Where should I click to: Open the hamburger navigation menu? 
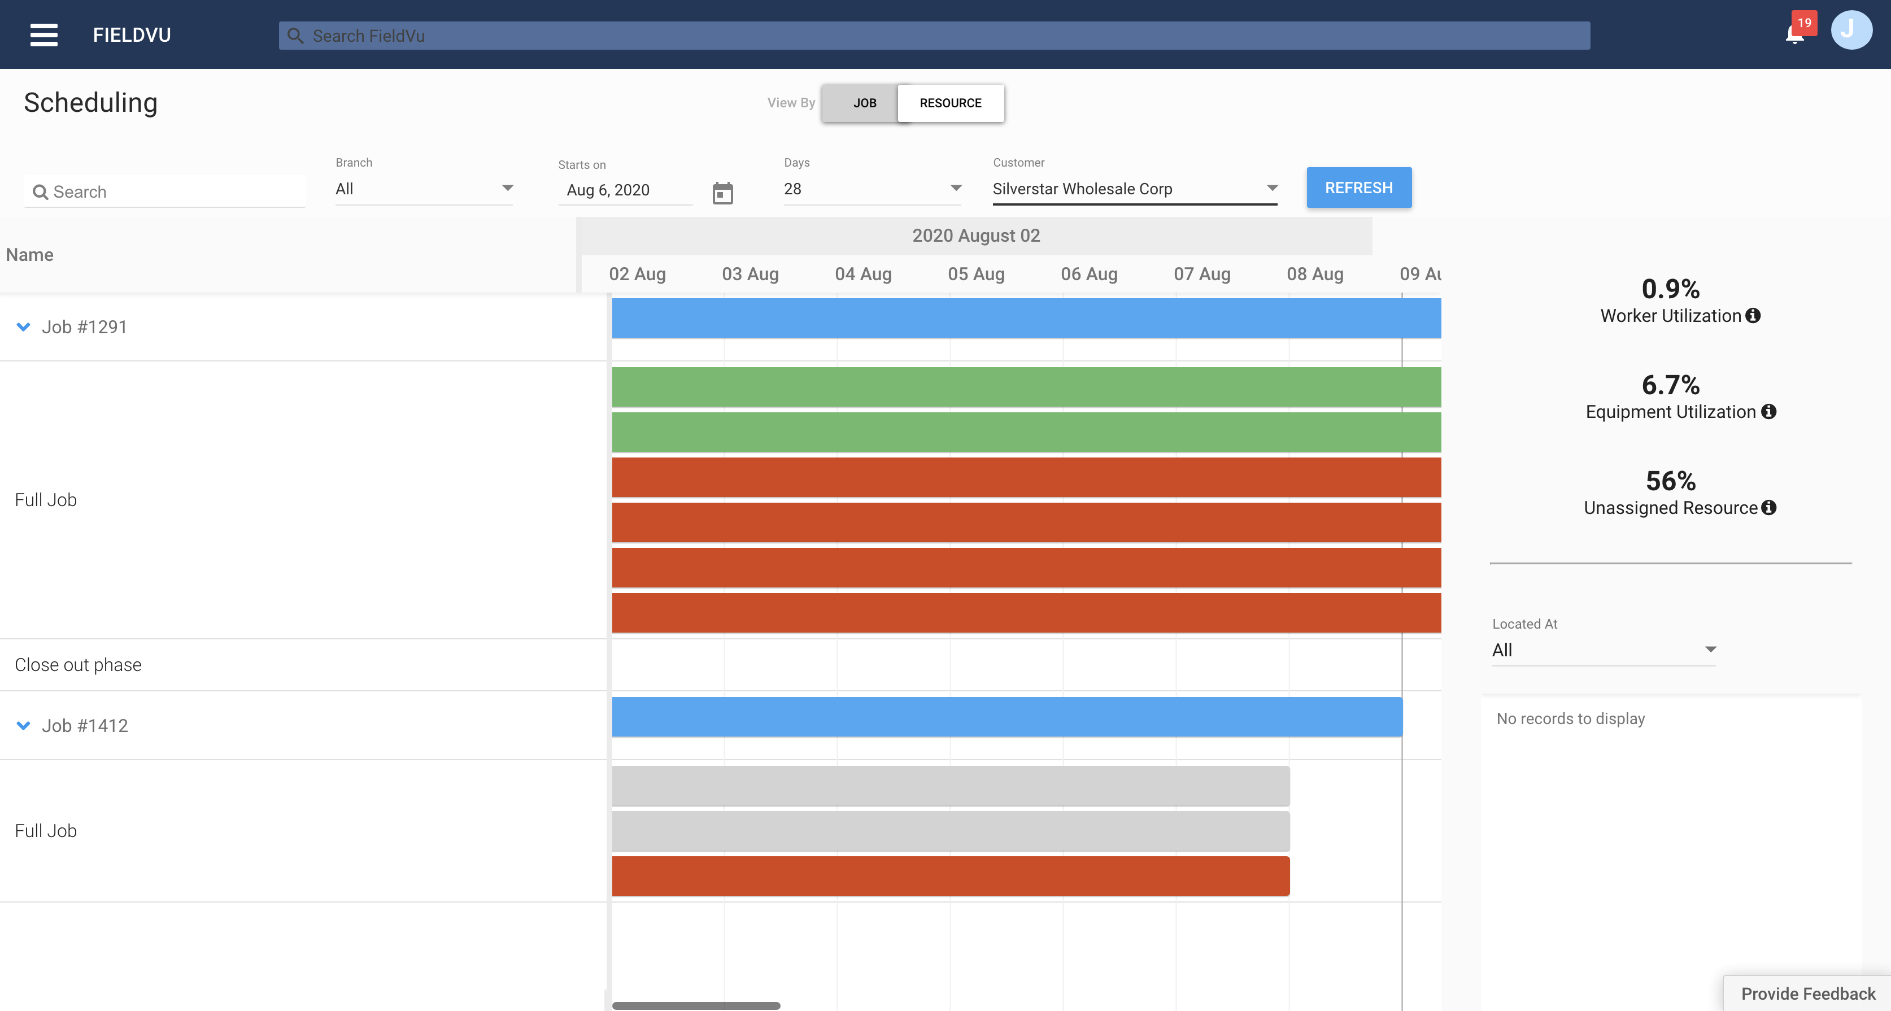coord(43,34)
